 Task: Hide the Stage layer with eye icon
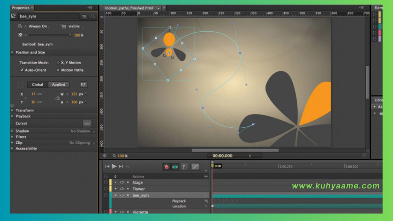click(122, 183)
